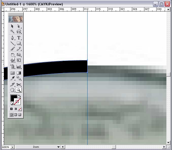Set paint mode to None
The width and height of the screenshot is (172, 150).
point(20,109)
